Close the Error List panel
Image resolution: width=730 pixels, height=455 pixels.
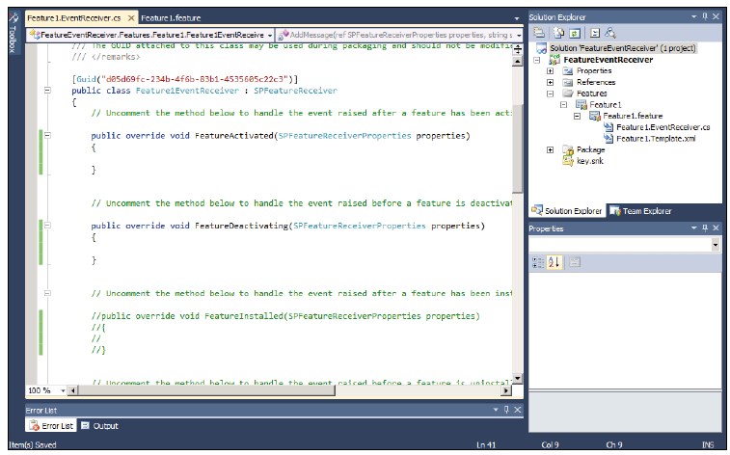[518, 410]
